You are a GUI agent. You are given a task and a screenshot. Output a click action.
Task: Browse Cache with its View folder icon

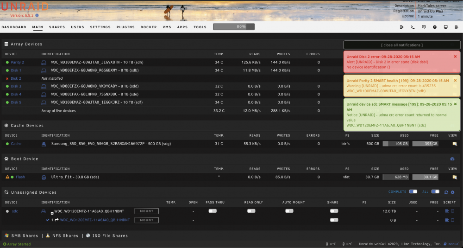455,144
